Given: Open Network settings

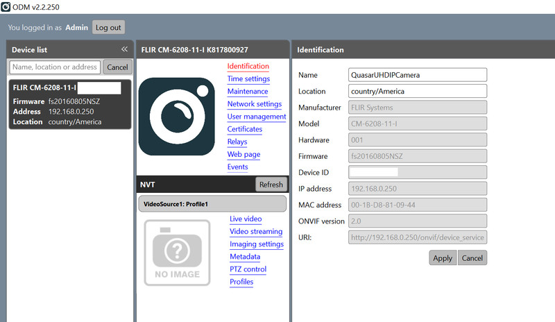Looking at the screenshot, I should [255, 104].
